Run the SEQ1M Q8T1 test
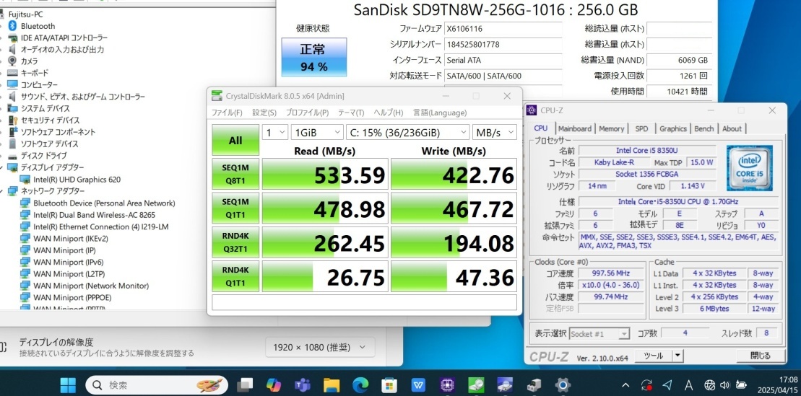Image resolution: width=801 pixels, height=396 pixels. [x=235, y=174]
